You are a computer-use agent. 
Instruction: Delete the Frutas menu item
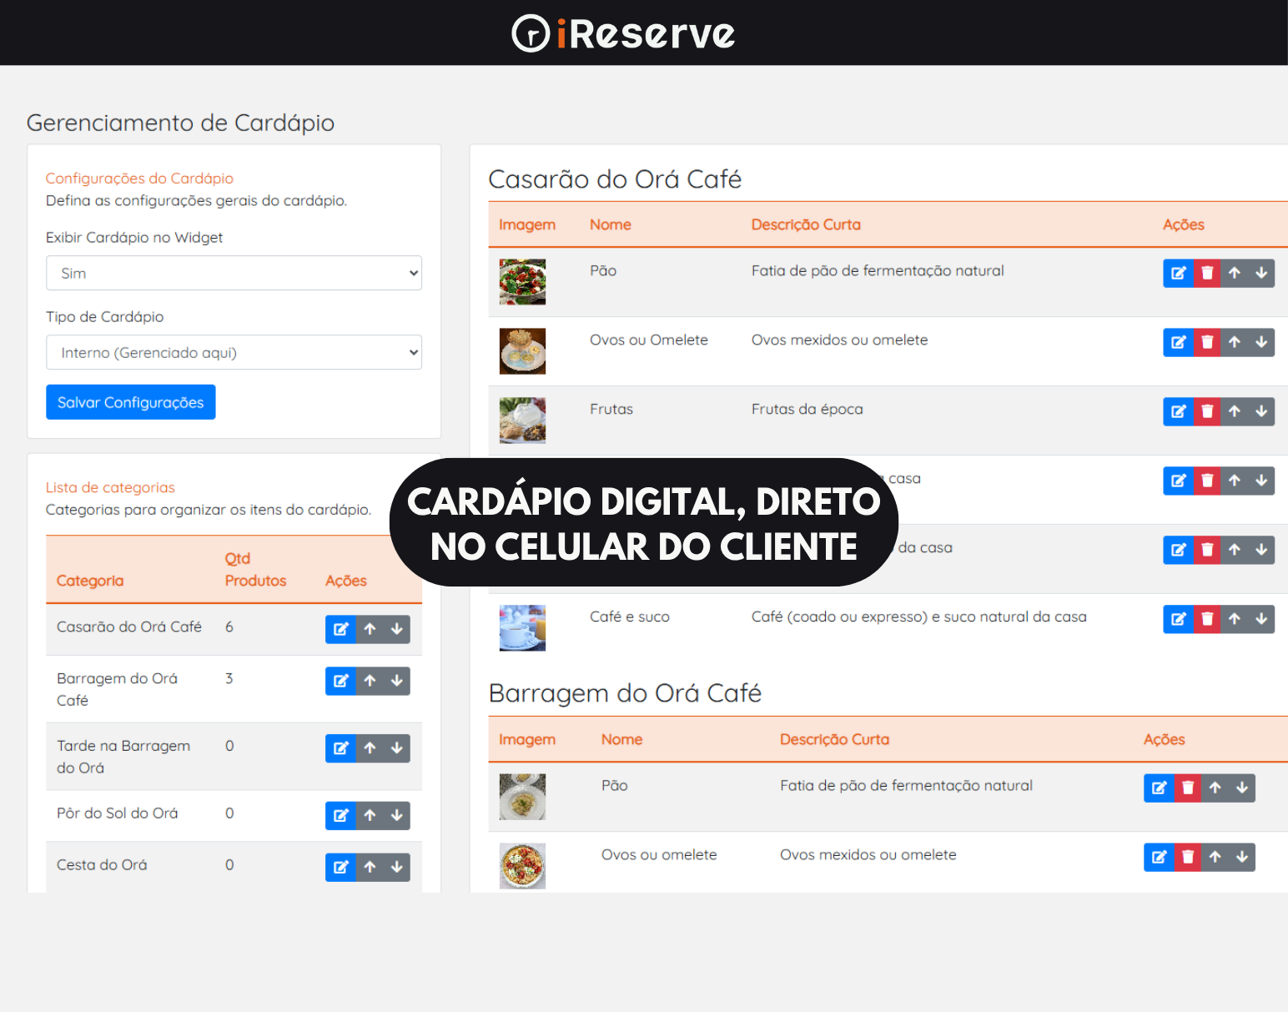1207,412
